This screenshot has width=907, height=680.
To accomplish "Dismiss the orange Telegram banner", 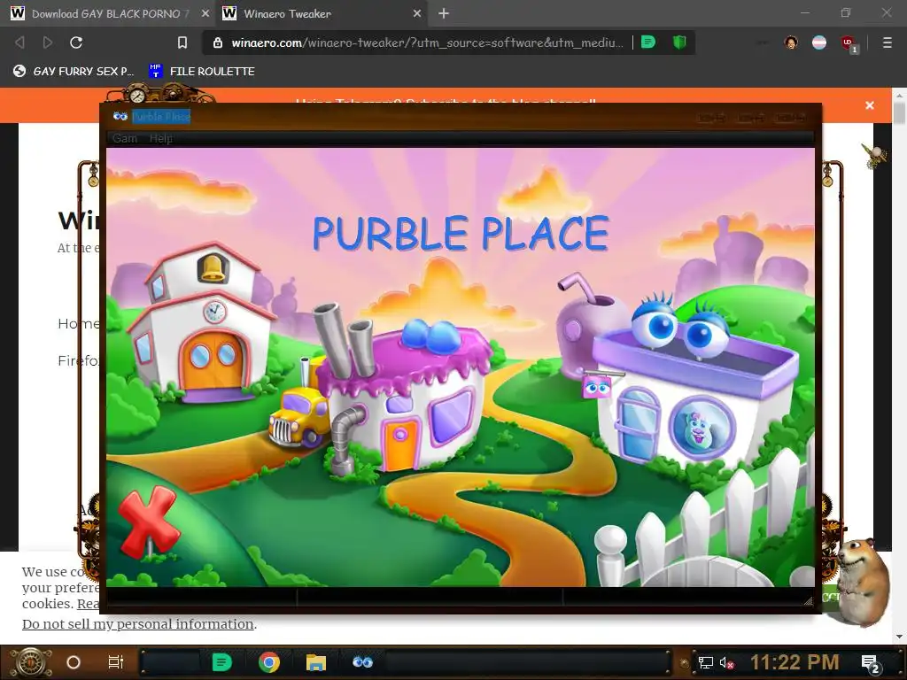I will 870,105.
